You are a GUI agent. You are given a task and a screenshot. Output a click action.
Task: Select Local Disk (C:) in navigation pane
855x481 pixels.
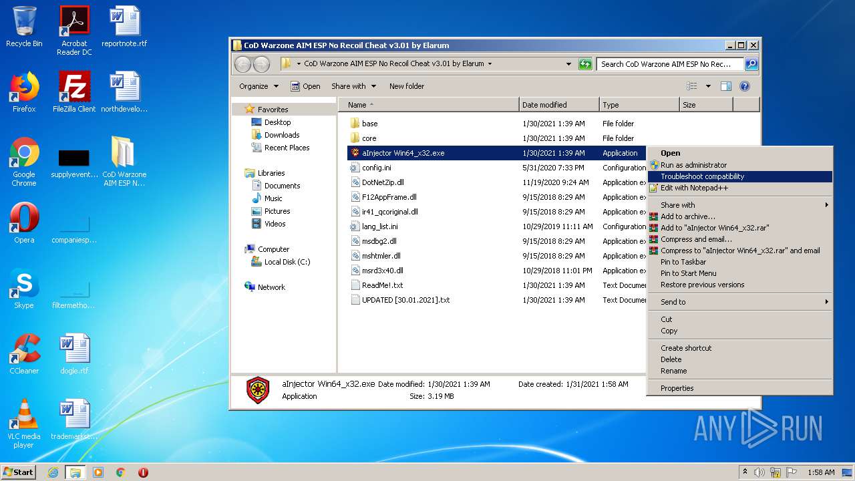pyautogui.click(x=281, y=262)
